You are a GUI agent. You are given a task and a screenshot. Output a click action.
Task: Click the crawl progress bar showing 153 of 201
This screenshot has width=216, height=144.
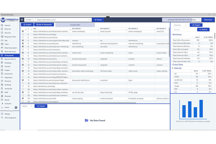[x=182, y=20]
